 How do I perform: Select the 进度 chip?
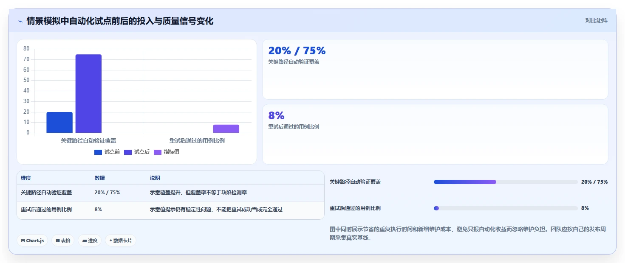click(x=90, y=241)
